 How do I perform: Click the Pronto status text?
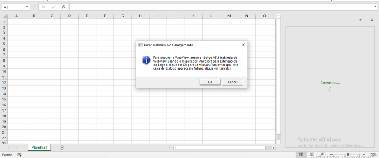pyautogui.click(x=7, y=155)
